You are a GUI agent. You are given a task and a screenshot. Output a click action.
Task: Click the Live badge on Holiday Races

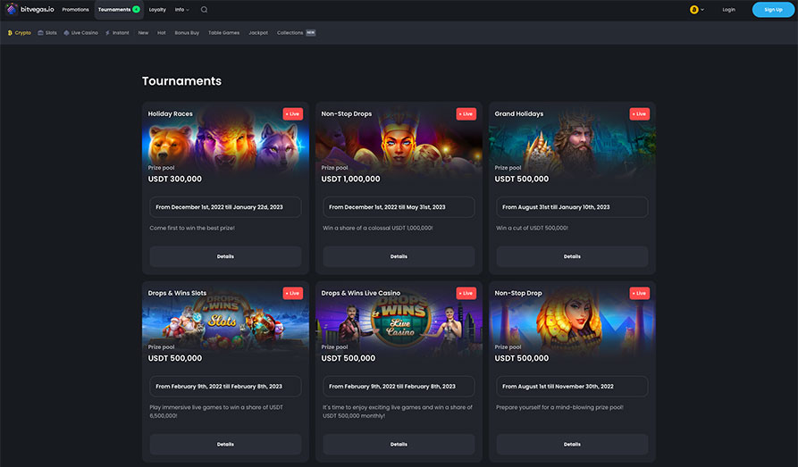point(293,114)
